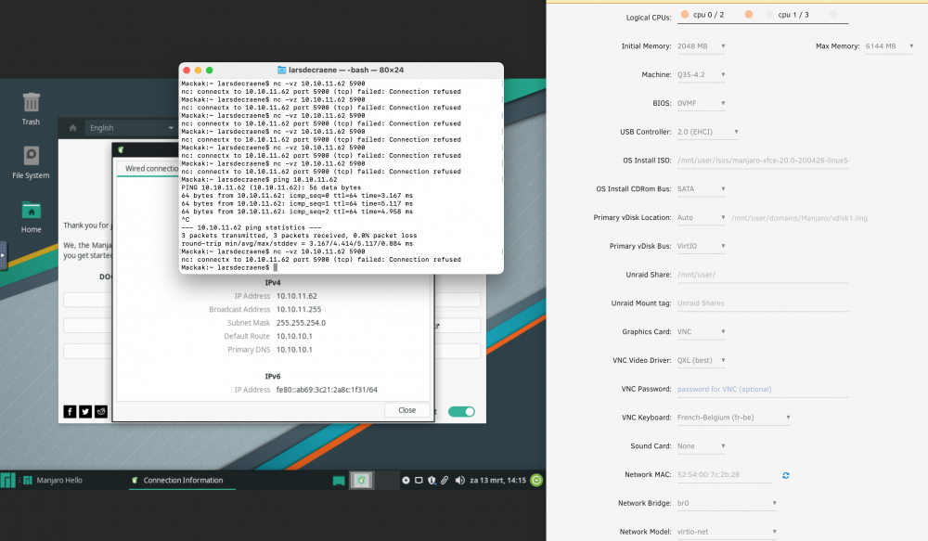Open the Reddit link in Manjaro Hello
Screen dimensions: 928x541
point(101,411)
